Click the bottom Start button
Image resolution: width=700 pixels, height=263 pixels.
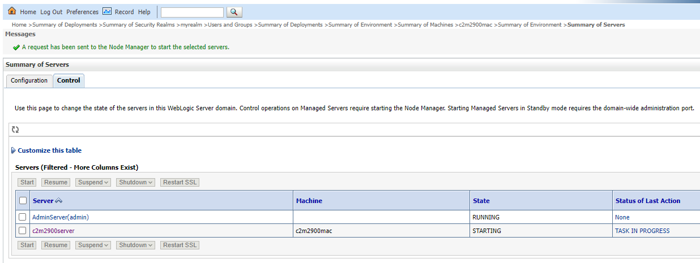(27, 245)
